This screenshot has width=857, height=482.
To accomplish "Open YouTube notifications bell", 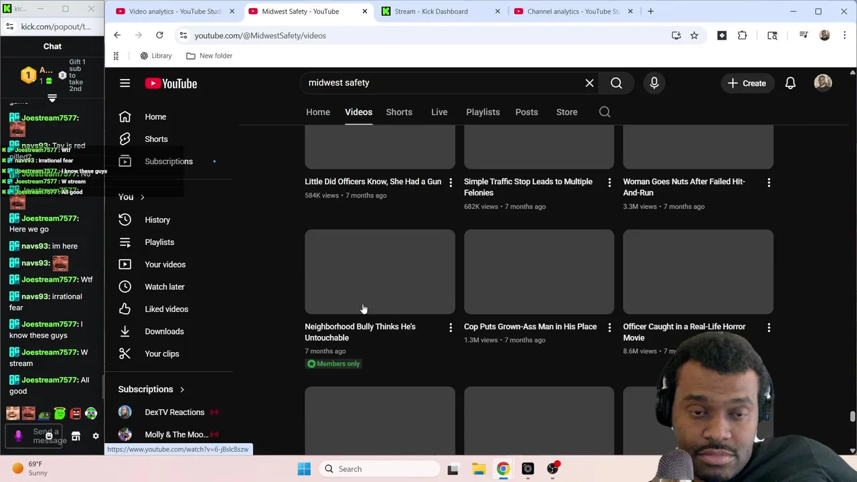I will [790, 83].
